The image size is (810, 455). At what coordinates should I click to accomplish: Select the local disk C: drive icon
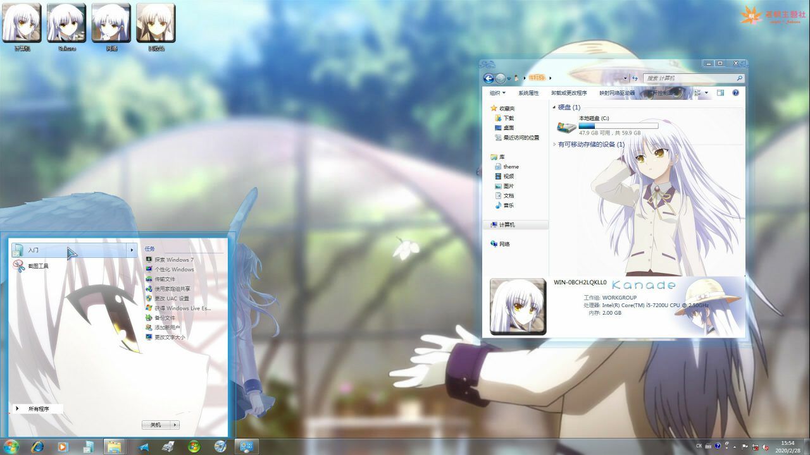566,127
